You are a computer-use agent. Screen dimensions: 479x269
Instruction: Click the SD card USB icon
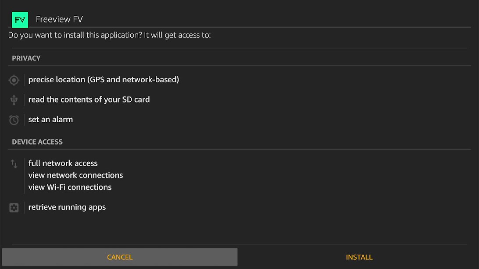pyautogui.click(x=14, y=100)
